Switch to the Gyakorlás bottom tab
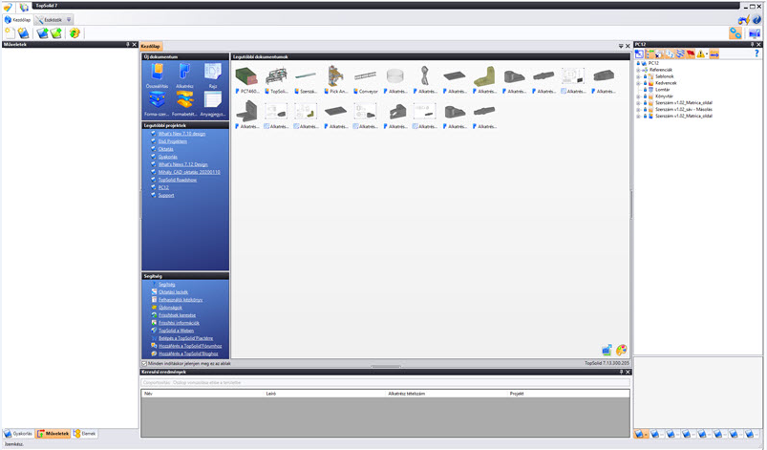 [x=18, y=434]
